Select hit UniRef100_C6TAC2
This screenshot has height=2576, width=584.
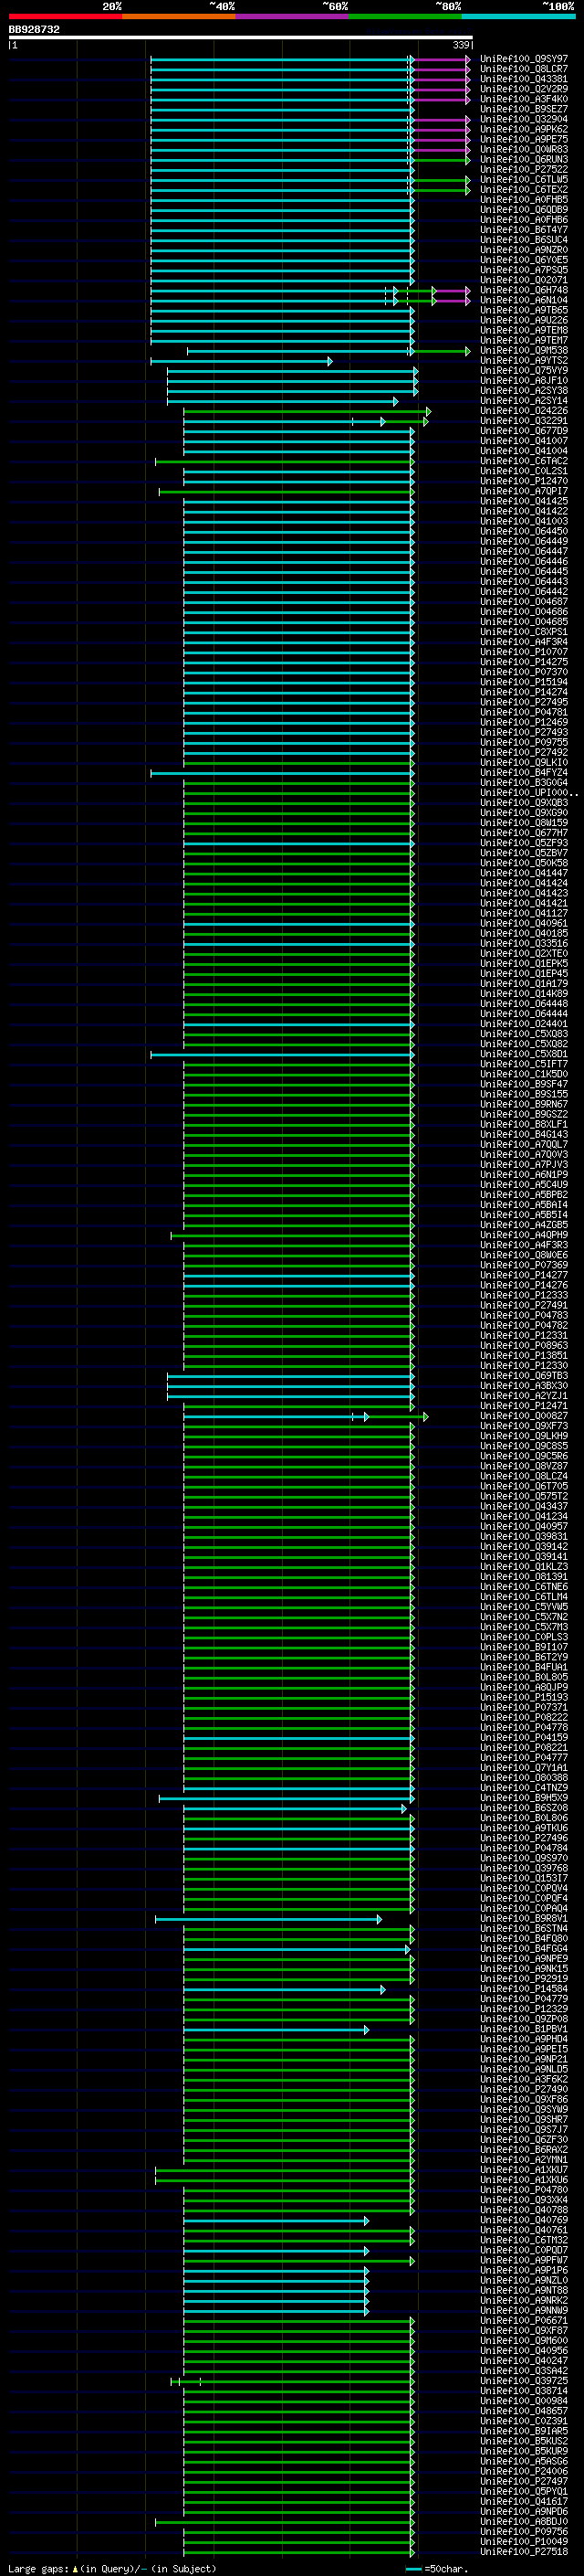pyautogui.click(x=524, y=461)
